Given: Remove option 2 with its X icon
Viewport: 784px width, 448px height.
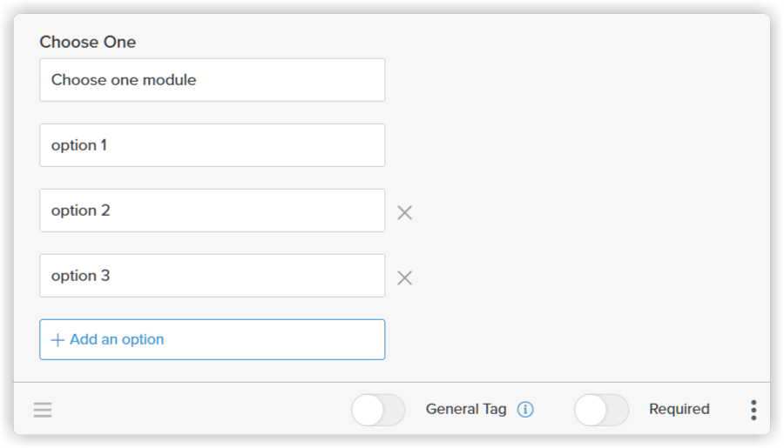Looking at the screenshot, I should [x=404, y=213].
